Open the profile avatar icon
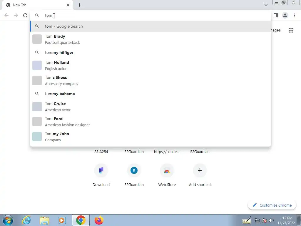The width and height of the screenshot is (301, 226). point(285,15)
